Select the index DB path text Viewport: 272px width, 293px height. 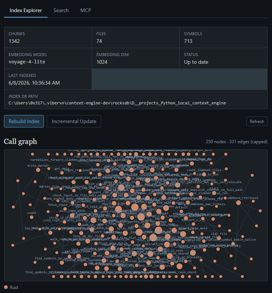pyautogui.click(x=117, y=103)
